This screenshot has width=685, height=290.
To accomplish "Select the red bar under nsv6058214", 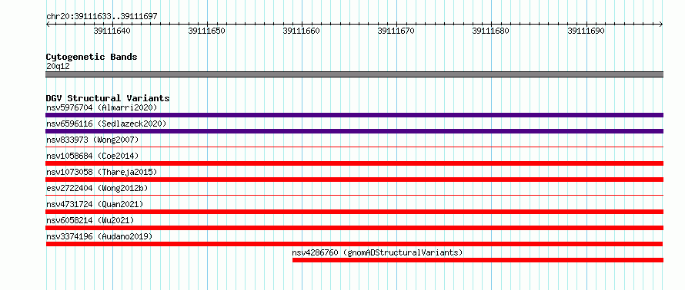I will [x=354, y=228].
